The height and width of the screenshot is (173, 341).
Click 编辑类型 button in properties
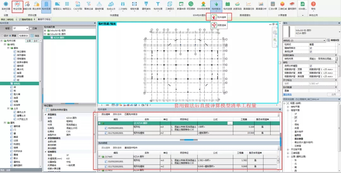point(333,40)
